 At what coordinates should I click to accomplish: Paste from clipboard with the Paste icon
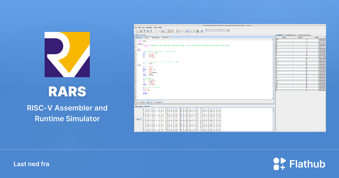[169, 31]
